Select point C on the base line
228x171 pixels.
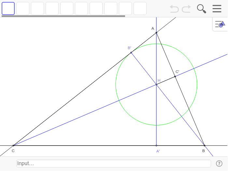(x=13, y=145)
